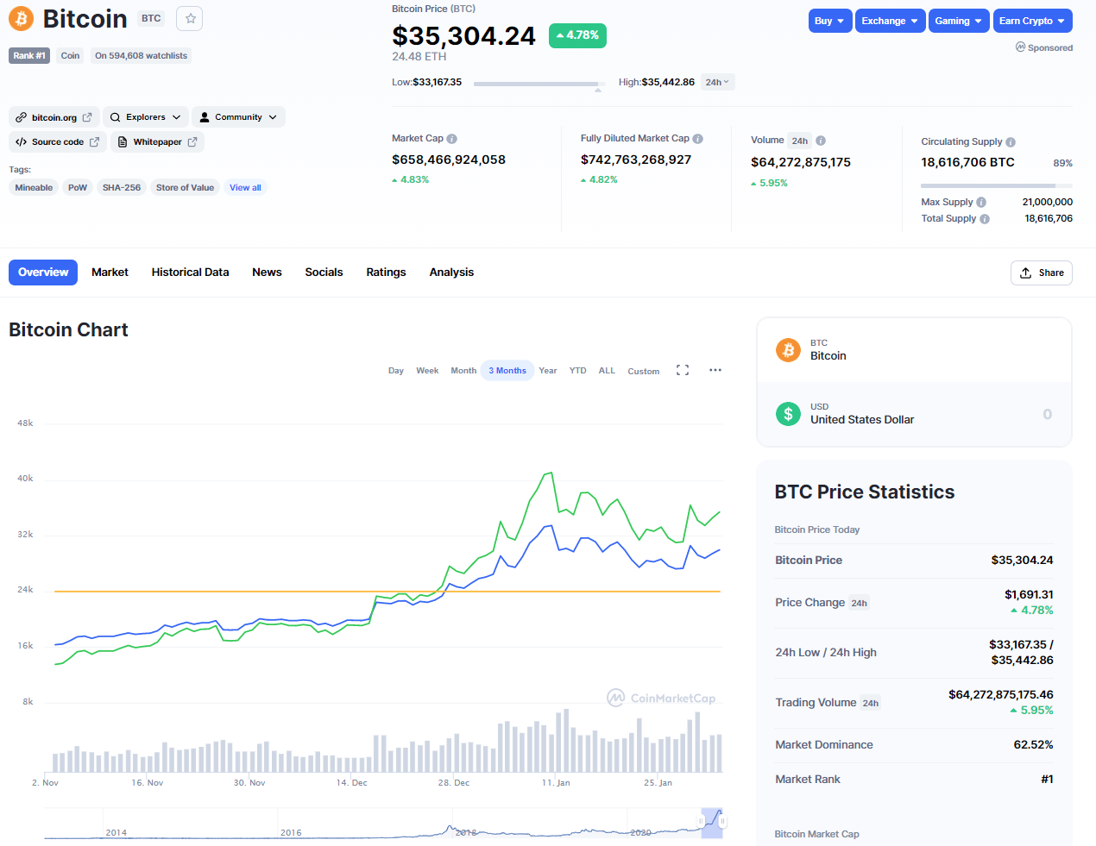1096x846 pixels.
Task: Open the Source code link
Action: [58, 141]
